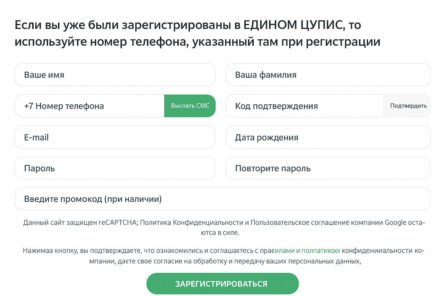
Task: Click the "+7 Номер телефона" input
Action: (89, 106)
